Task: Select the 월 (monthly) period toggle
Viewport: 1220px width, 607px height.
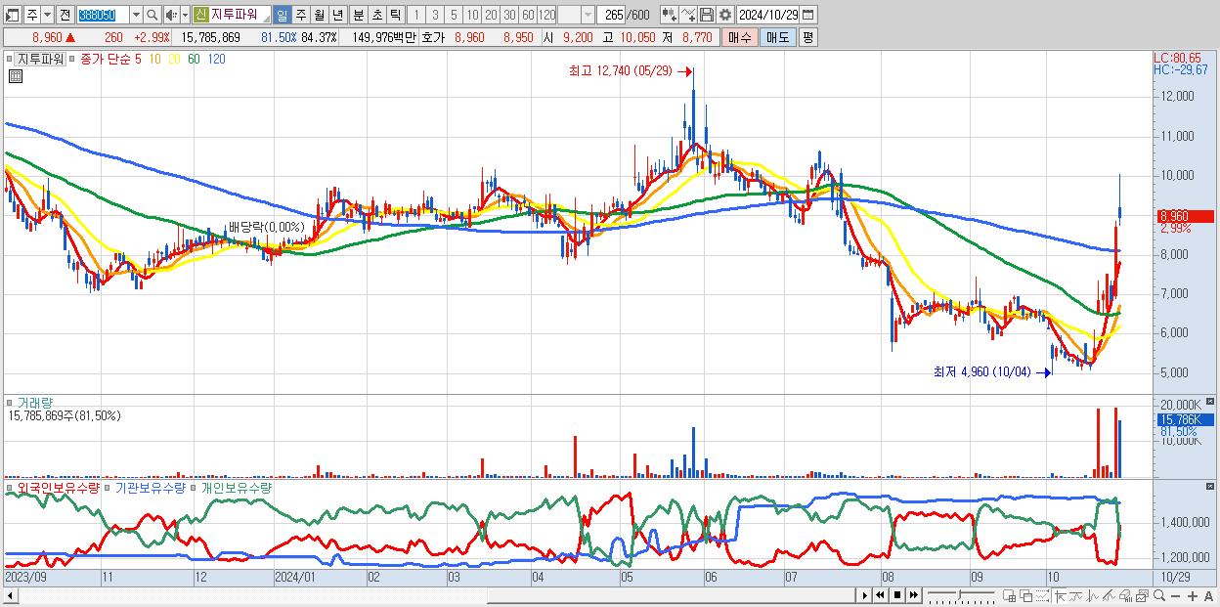Action: tap(319, 15)
